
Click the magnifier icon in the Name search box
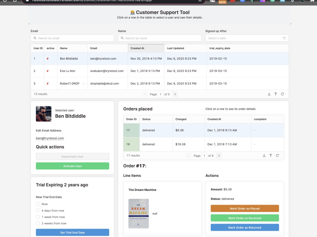[x=122, y=38]
